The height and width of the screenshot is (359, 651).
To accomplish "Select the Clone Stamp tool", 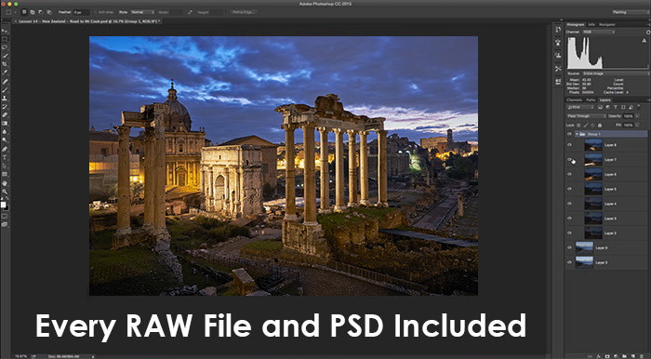I will pos(5,99).
